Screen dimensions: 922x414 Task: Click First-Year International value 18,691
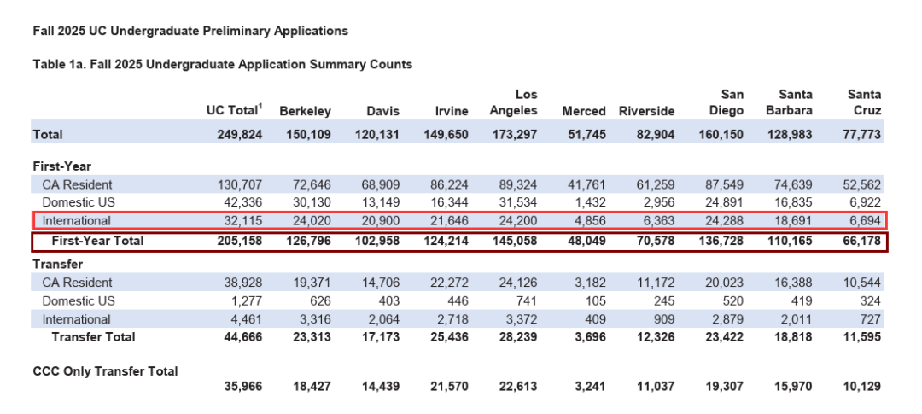pos(792,221)
